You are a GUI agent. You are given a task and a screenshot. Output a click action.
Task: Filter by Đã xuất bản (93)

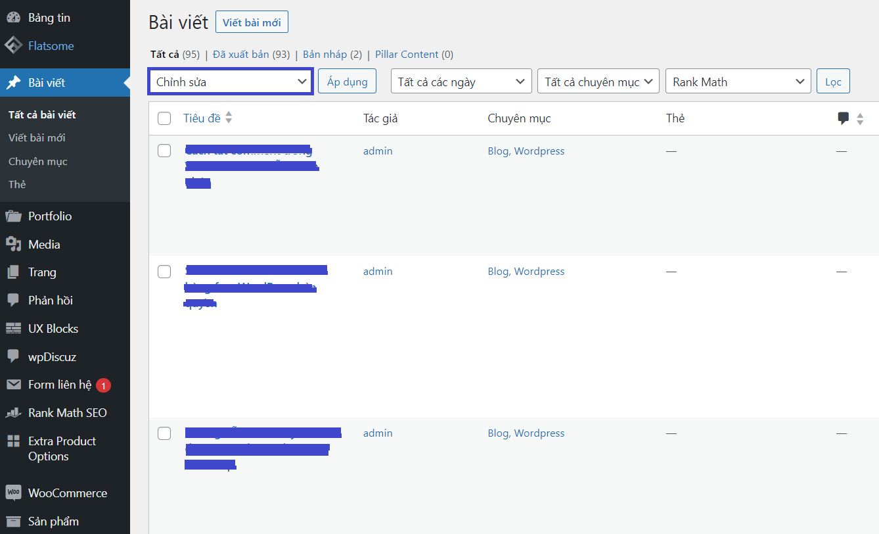[251, 55]
